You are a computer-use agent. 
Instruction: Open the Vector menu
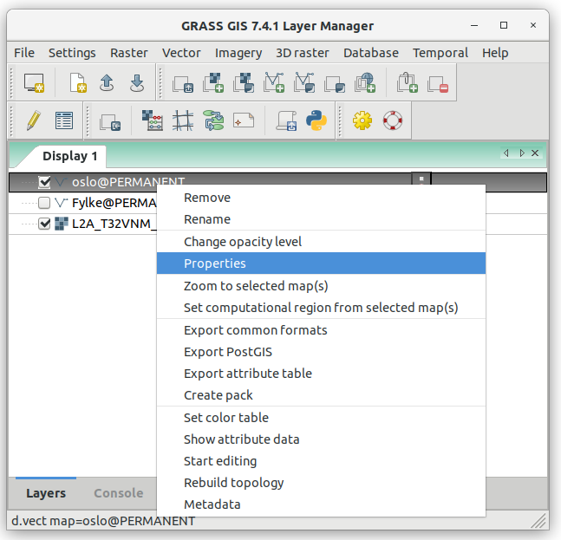(x=181, y=53)
